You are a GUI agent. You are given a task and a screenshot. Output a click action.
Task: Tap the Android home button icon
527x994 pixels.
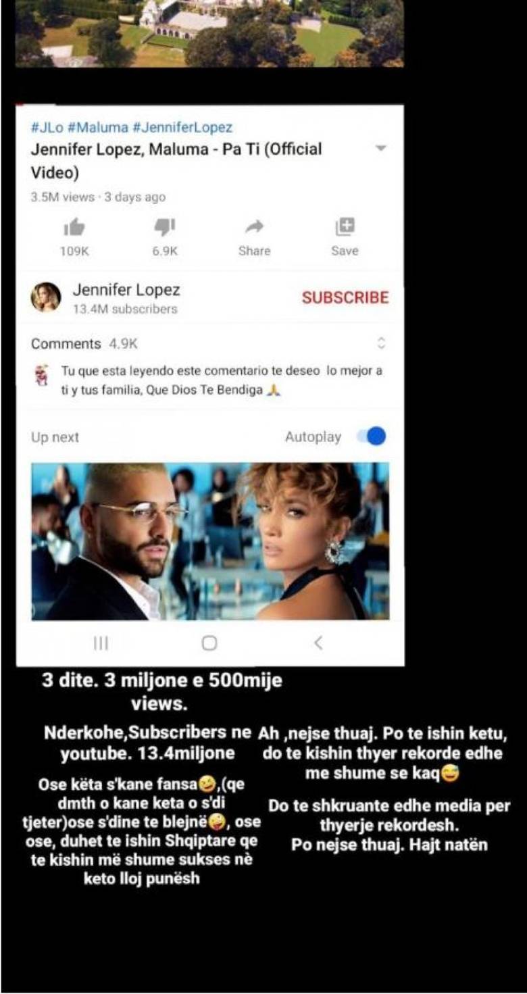[209, 643]
